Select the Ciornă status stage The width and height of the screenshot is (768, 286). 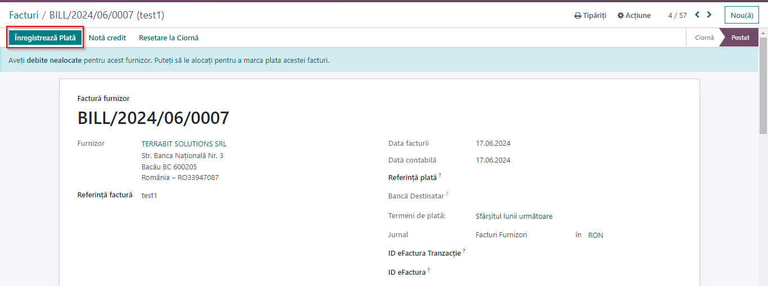point(704,38)
